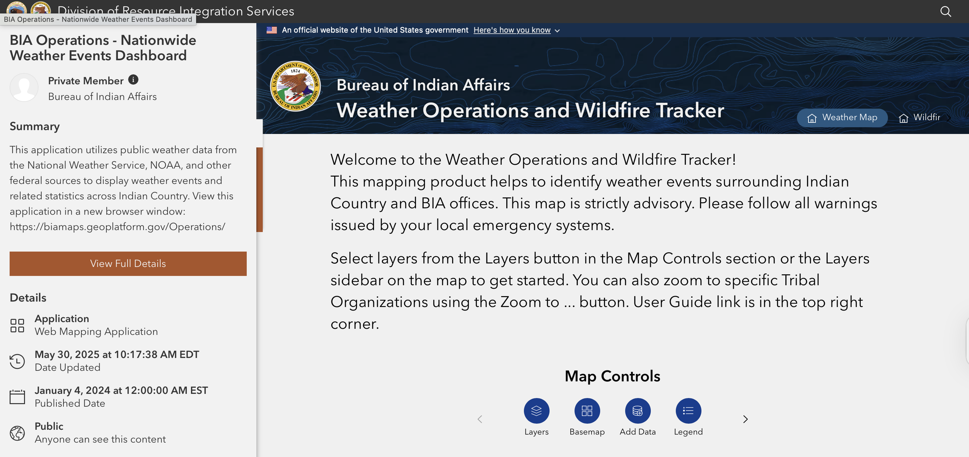The width and height of the screenshot is (969, 457).
Task: Switch to the Wildfire tab
Action: [919, 118]
